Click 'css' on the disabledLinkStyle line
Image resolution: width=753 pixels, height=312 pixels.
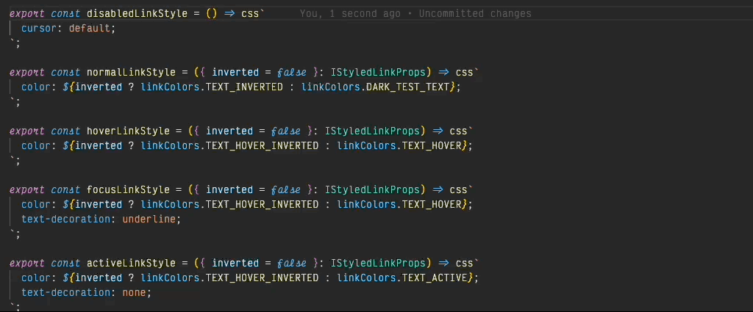[x=250, y=13]
